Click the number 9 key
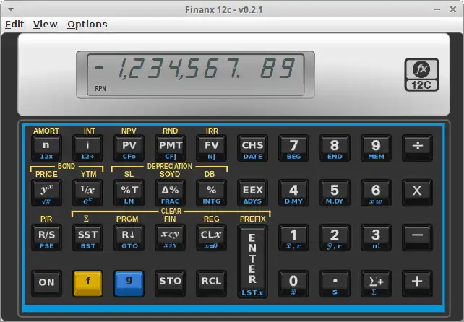The height and width of the screenshot is (322, 464). pos(376,148)
